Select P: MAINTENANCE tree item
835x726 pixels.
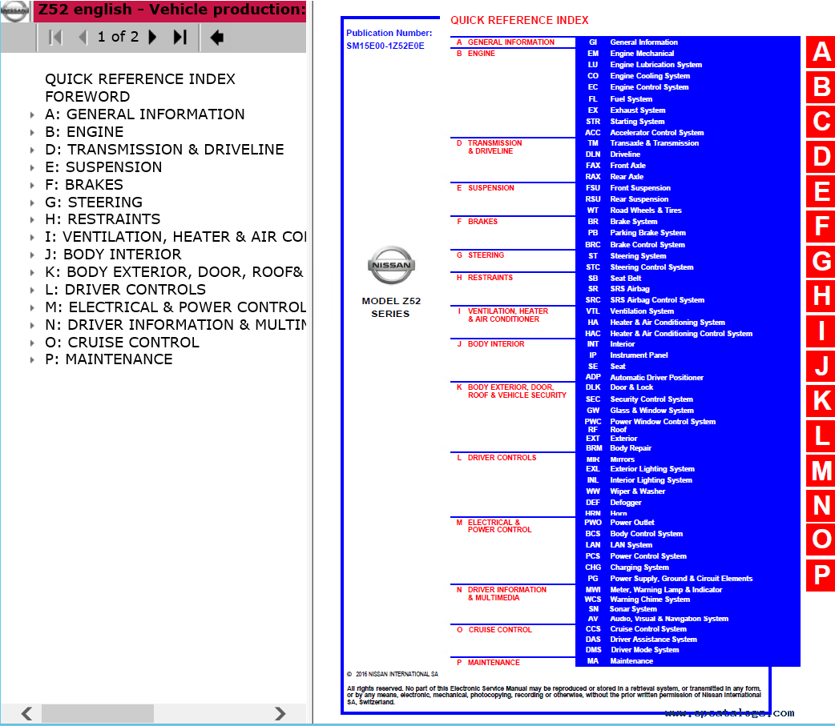point(109,359)
